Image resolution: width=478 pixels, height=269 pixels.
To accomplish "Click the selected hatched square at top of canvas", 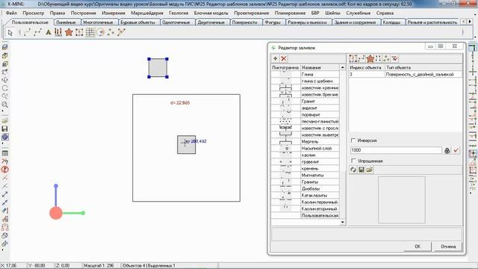I will tap(158, 68).
